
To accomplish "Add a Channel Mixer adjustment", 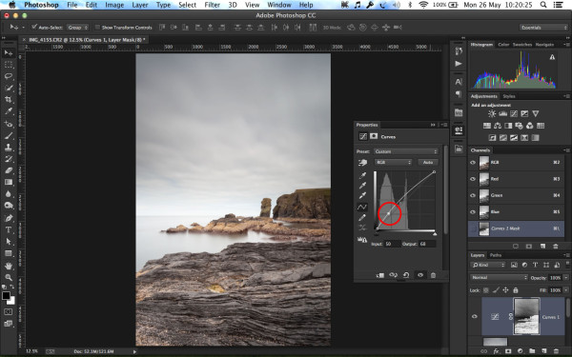I will 530,126.
